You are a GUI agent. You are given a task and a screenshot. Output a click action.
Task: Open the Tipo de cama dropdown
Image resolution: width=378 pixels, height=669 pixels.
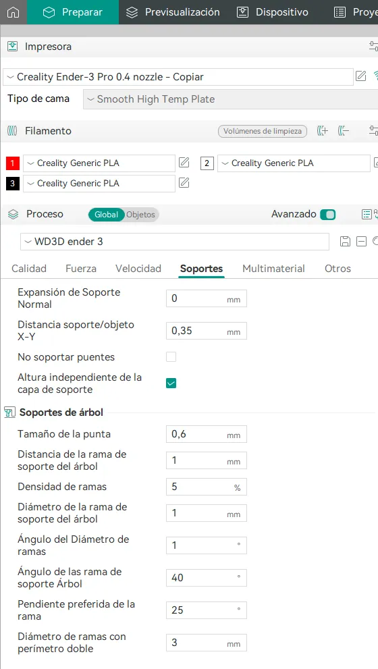point(230,99)
